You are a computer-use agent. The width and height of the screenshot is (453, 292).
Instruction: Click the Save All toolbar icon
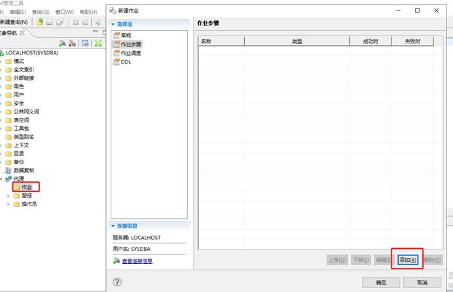click(x=60, y=22)
